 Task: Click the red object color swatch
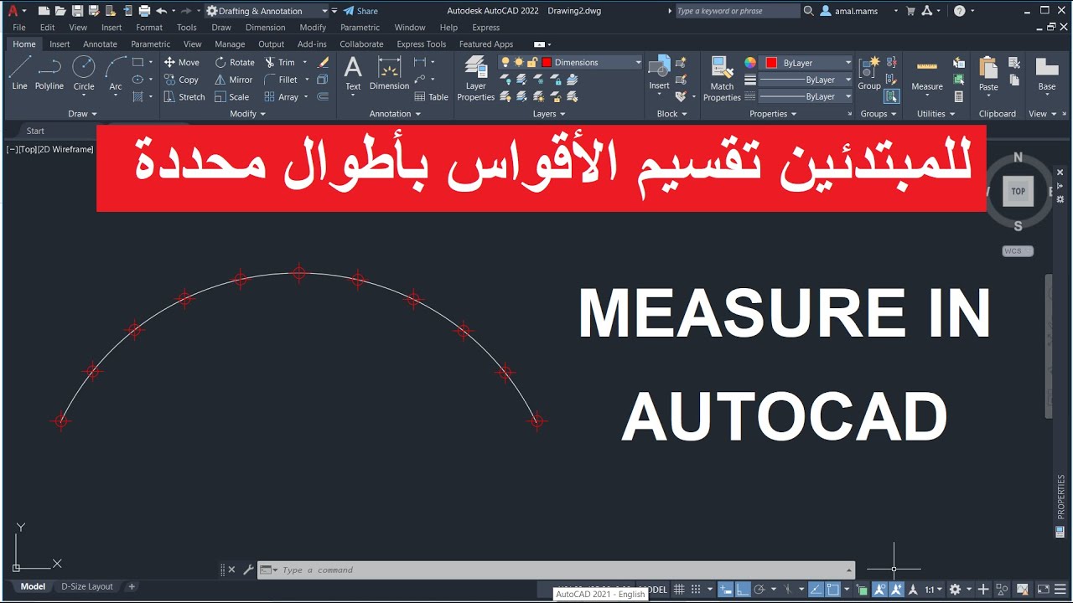click(x=771, y=62)
